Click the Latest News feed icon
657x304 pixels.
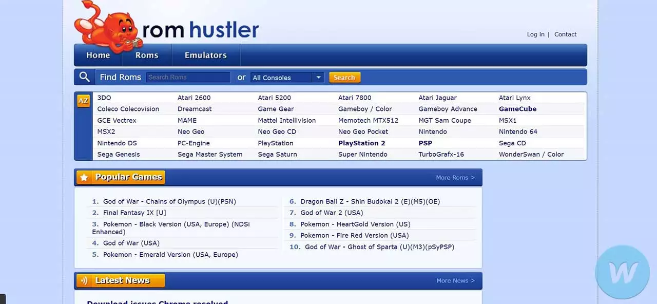coord(84,280)
